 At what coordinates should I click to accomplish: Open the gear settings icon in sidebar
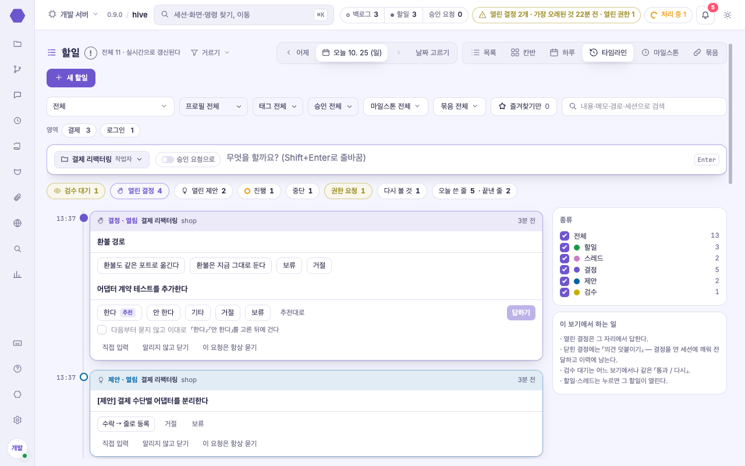tap(17, 420)
